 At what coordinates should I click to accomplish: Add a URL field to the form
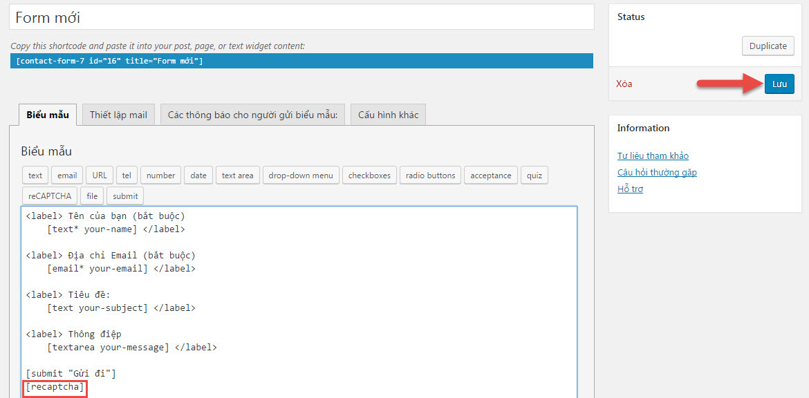click(x=99, y=175)
